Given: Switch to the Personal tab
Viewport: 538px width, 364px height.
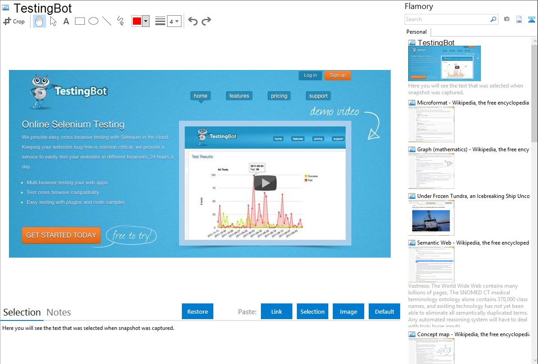Looking at the screenshot, I should [x=417, y=32].
